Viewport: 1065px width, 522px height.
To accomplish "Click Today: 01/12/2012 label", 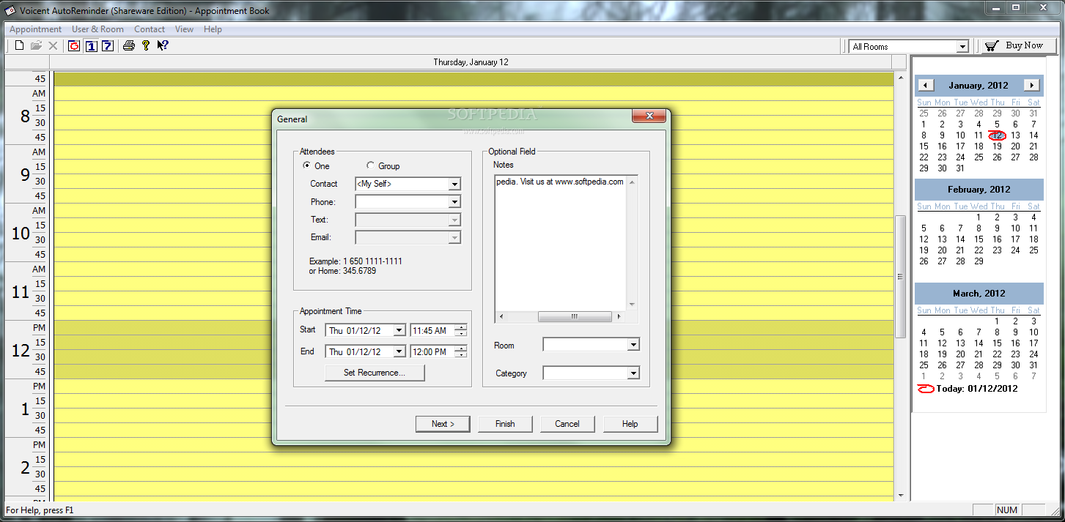I will [x=977, y=389].
